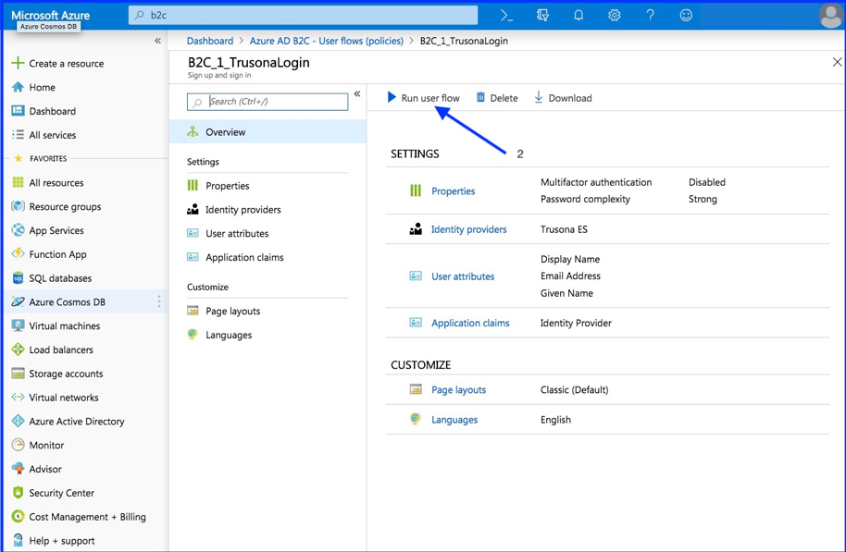Open the notifications bell
Image resolution: width=846 pixels, height=552 pixels.
579,16
